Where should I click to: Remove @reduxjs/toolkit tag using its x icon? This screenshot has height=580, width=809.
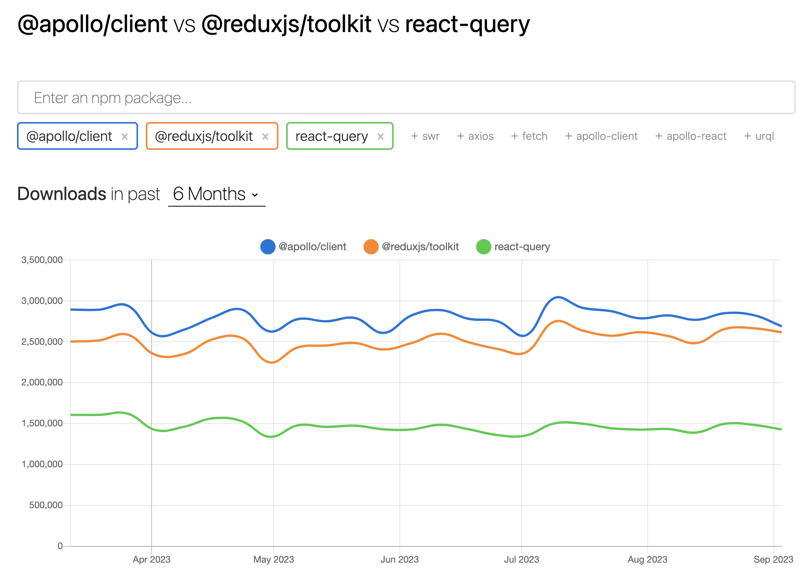265,136
